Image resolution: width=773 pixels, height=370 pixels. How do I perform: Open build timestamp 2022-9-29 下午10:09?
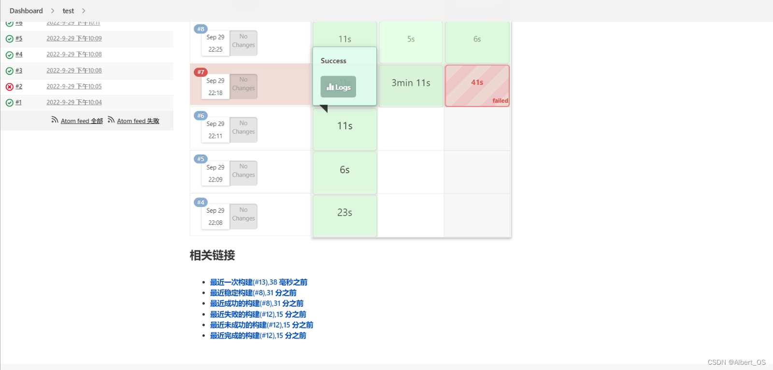74,38
